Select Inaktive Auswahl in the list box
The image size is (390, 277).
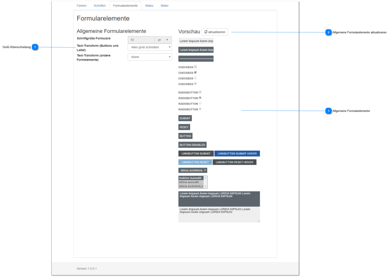tap(191, 178)
